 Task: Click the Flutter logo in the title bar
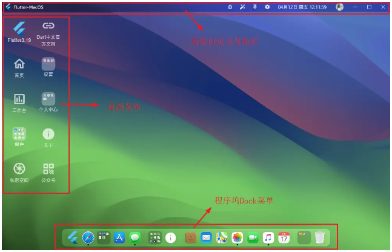(x=8, y=7)
